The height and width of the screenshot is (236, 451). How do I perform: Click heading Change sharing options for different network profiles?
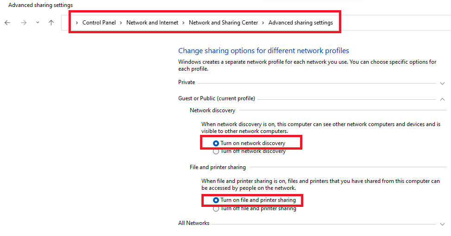[263, 51]
